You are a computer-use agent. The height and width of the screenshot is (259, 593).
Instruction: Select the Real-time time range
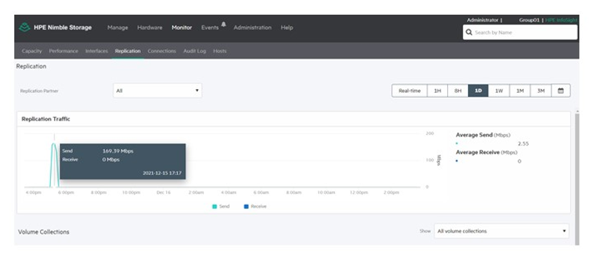pyautogui.click(x=409, y=91)
